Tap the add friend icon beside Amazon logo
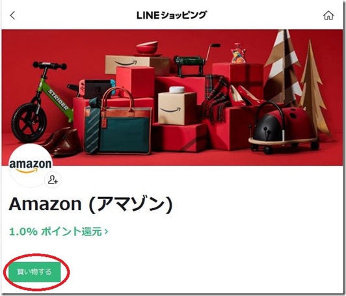Image resolution: width=346 pixels, height=296 pixels. click(x=53, y=180)
